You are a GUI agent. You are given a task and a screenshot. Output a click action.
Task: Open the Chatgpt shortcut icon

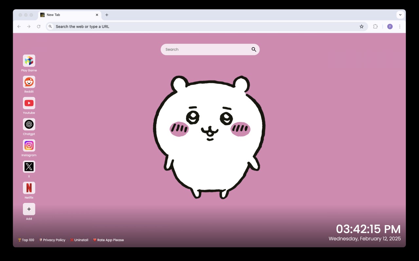[x=29, y=124]
